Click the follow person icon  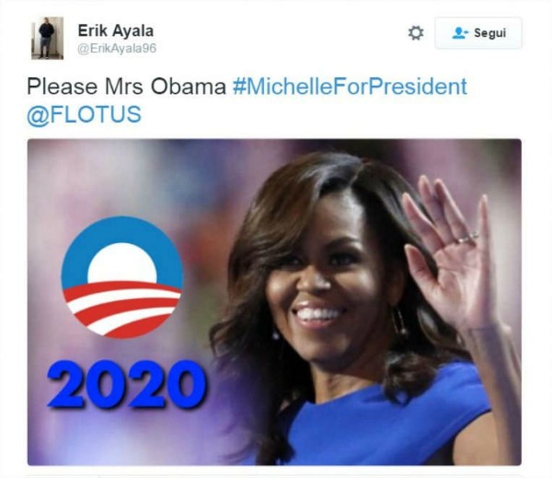pos(460,33)
